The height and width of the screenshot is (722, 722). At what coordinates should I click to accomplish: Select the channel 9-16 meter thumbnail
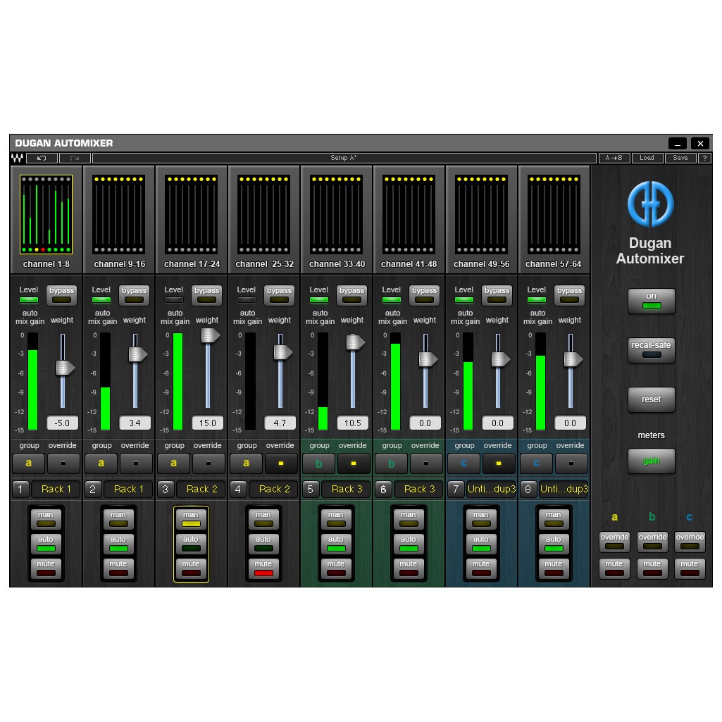point(119,215)
